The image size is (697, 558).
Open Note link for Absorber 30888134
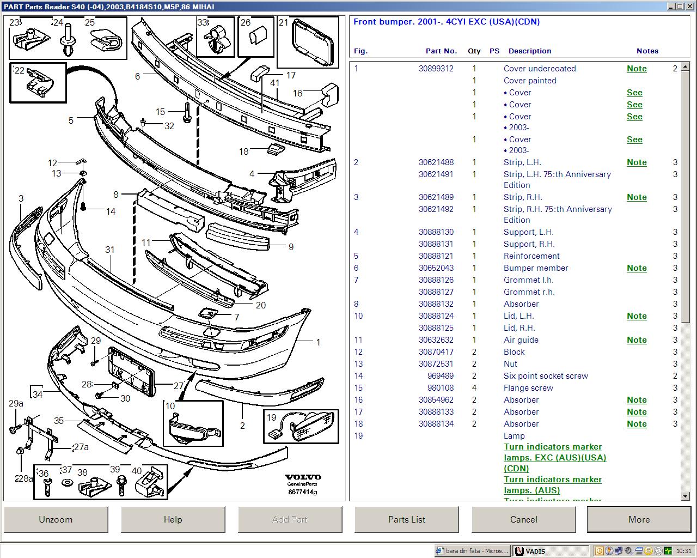tap(637, 424)
